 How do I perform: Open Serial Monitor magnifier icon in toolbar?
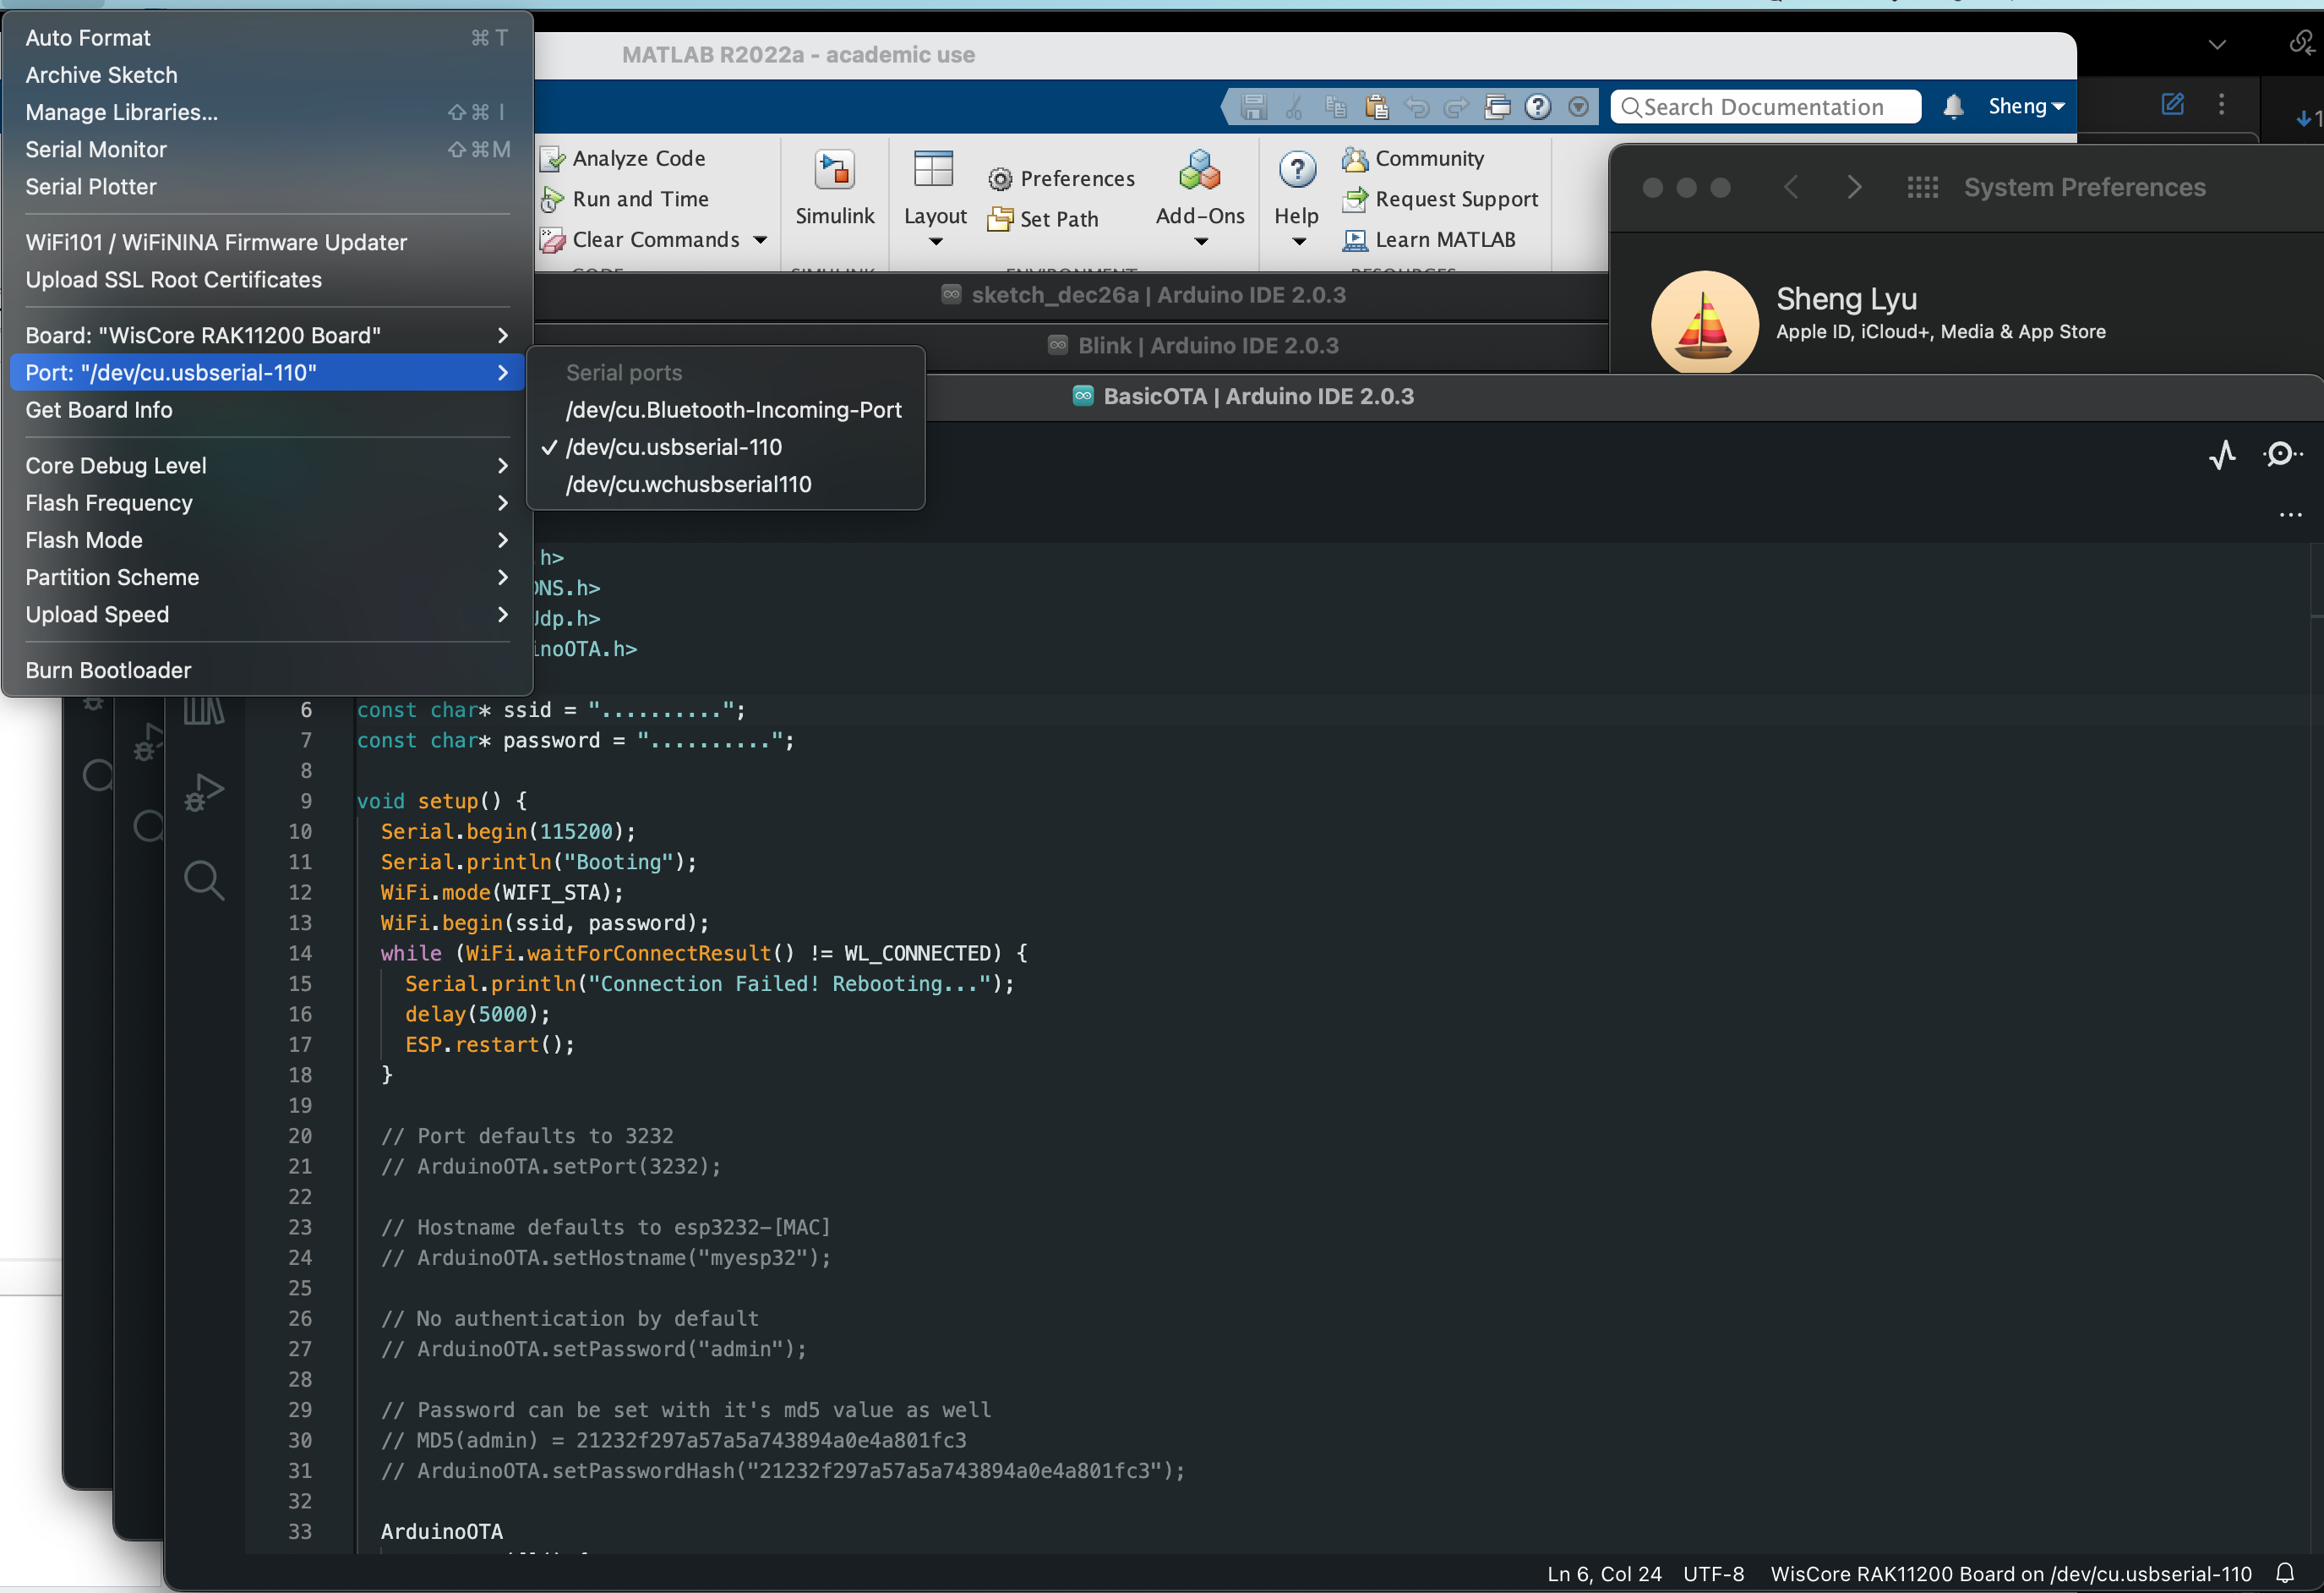2281,455
